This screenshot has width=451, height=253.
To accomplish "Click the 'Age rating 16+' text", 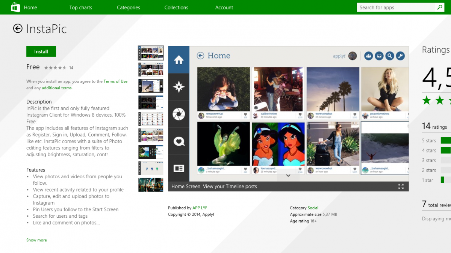I will click(303, 221).
